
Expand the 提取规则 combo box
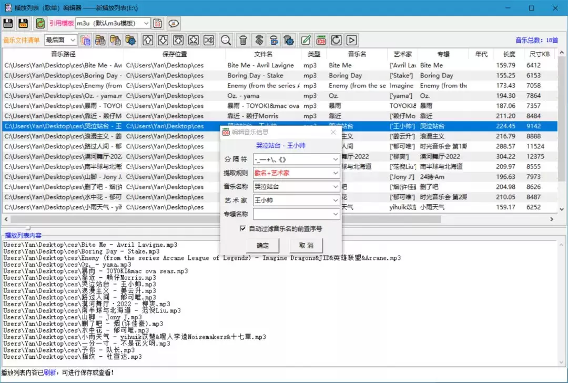tap(296, 173)
